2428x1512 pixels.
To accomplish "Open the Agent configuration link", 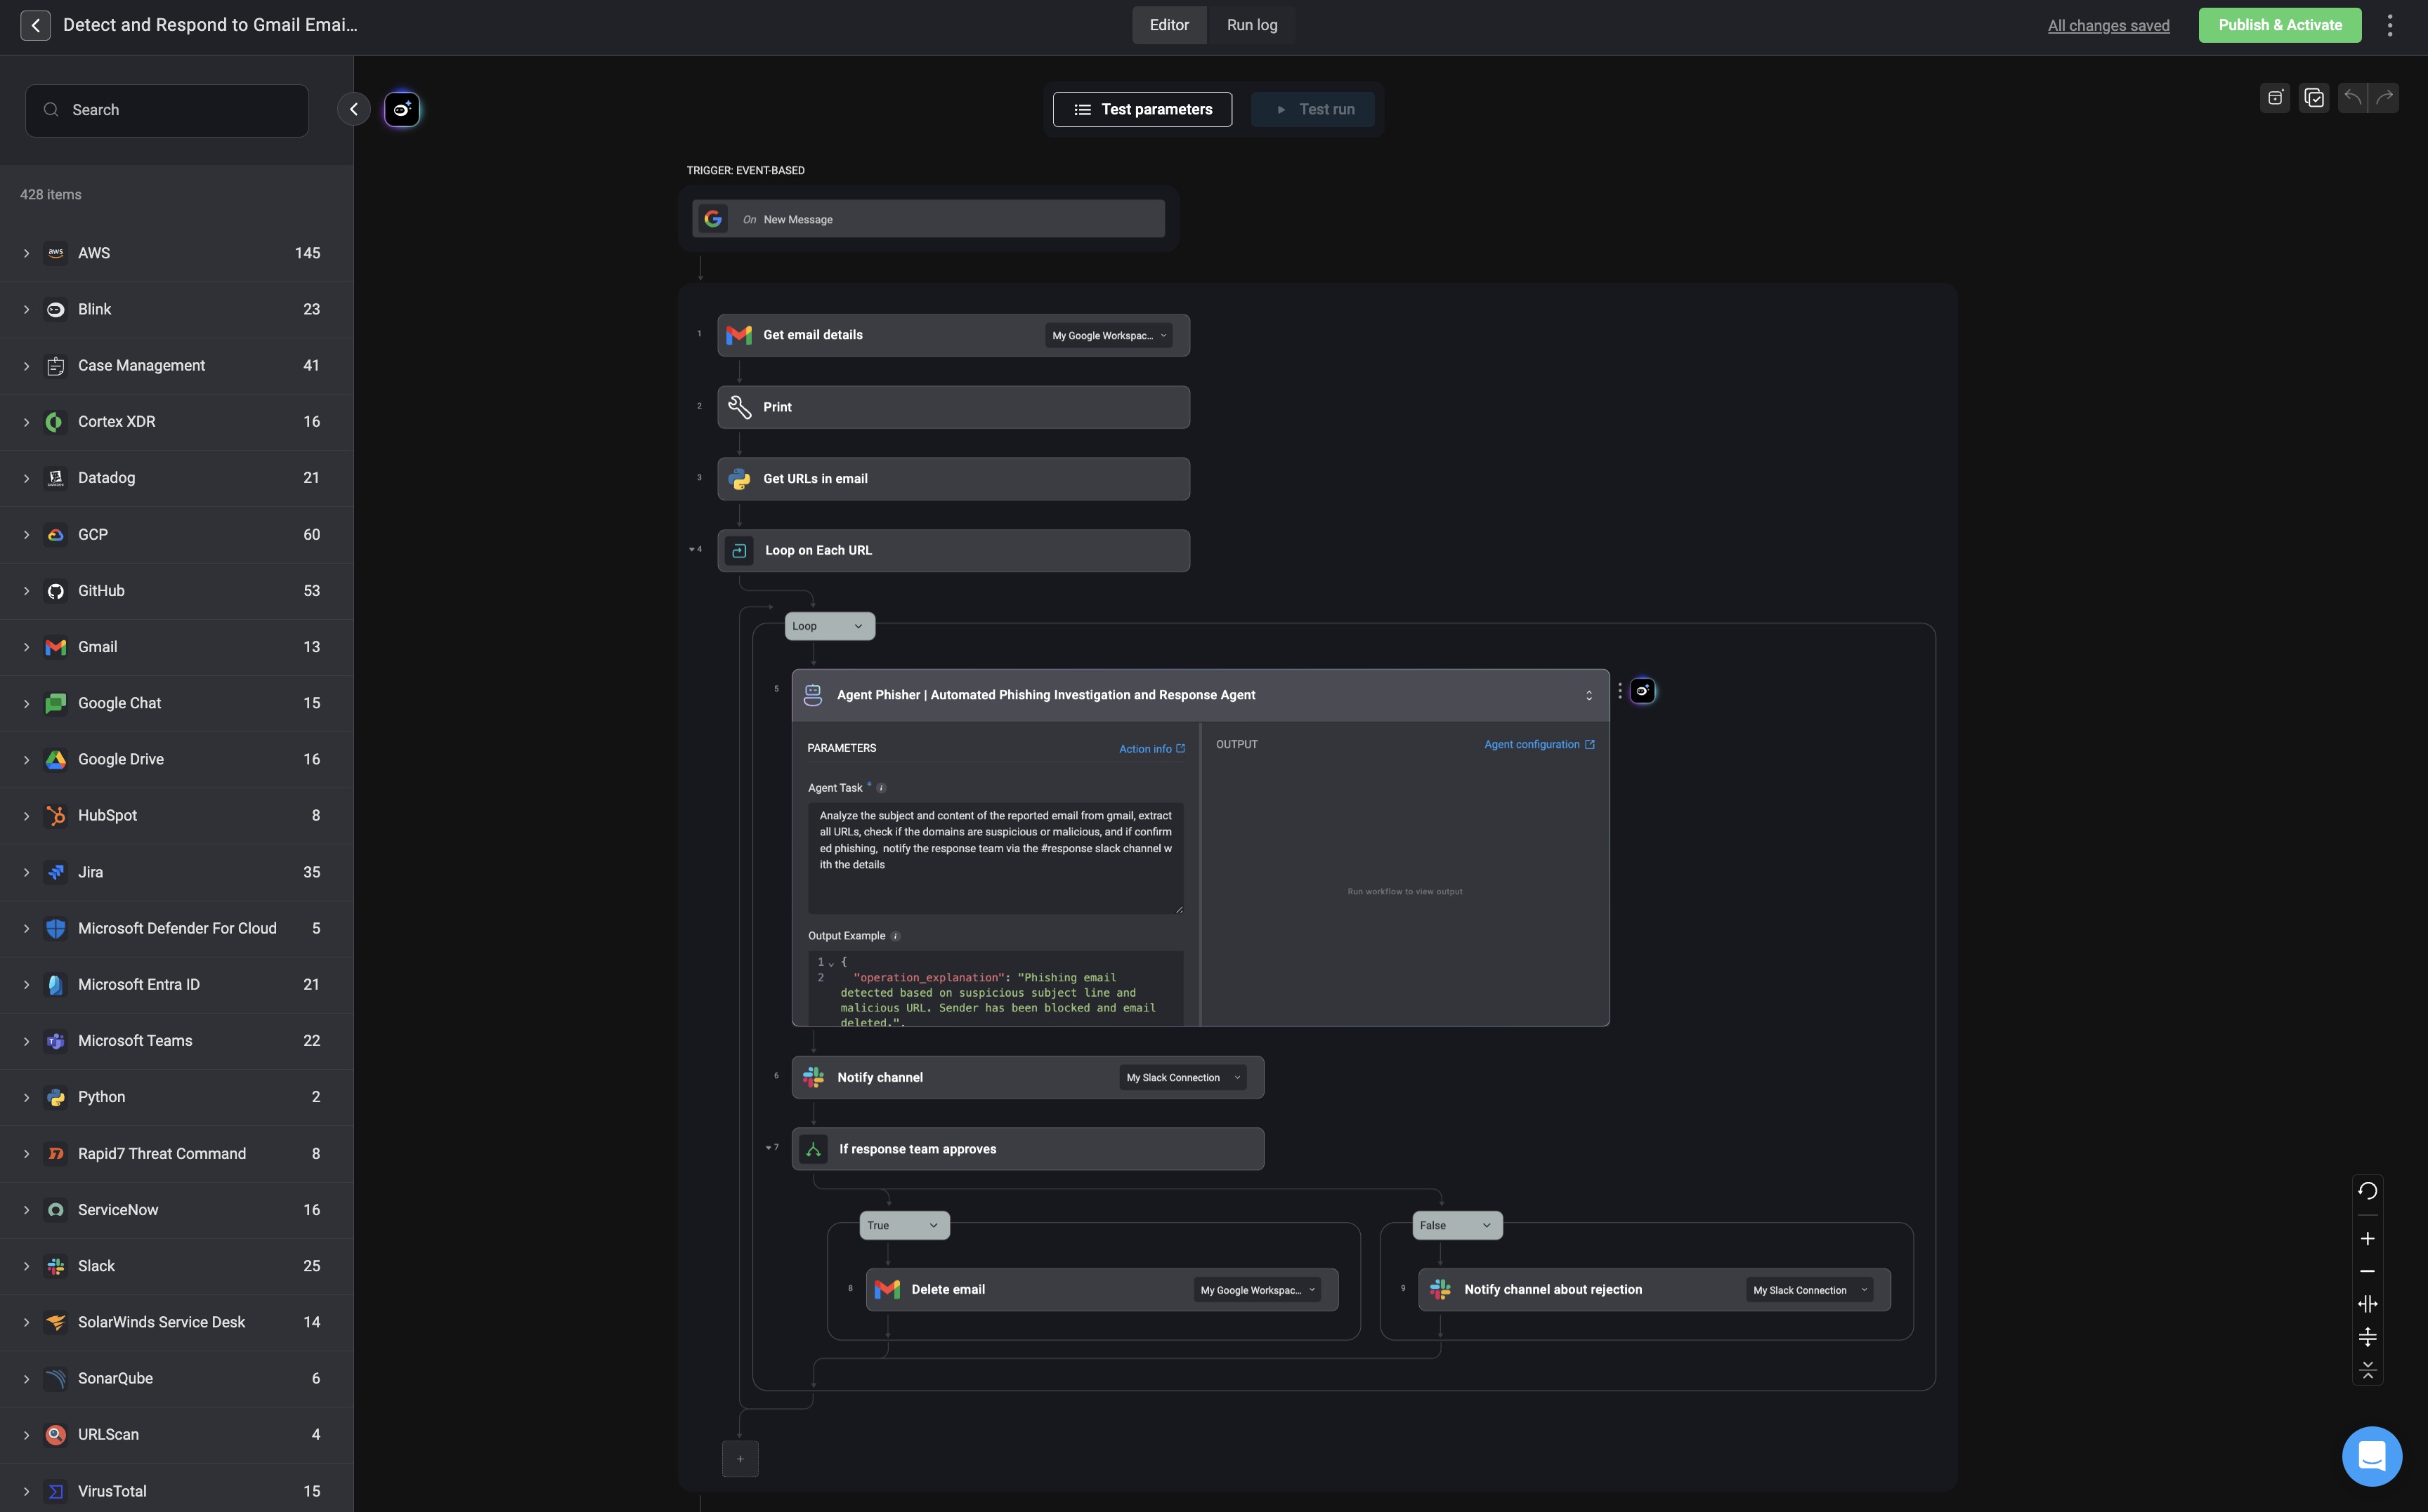I will pyautogui.click(x=1539, y=745).
